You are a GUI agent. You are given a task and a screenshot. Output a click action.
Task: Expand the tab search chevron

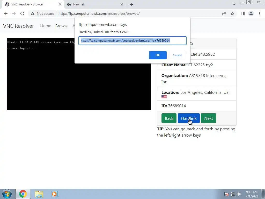234,4
